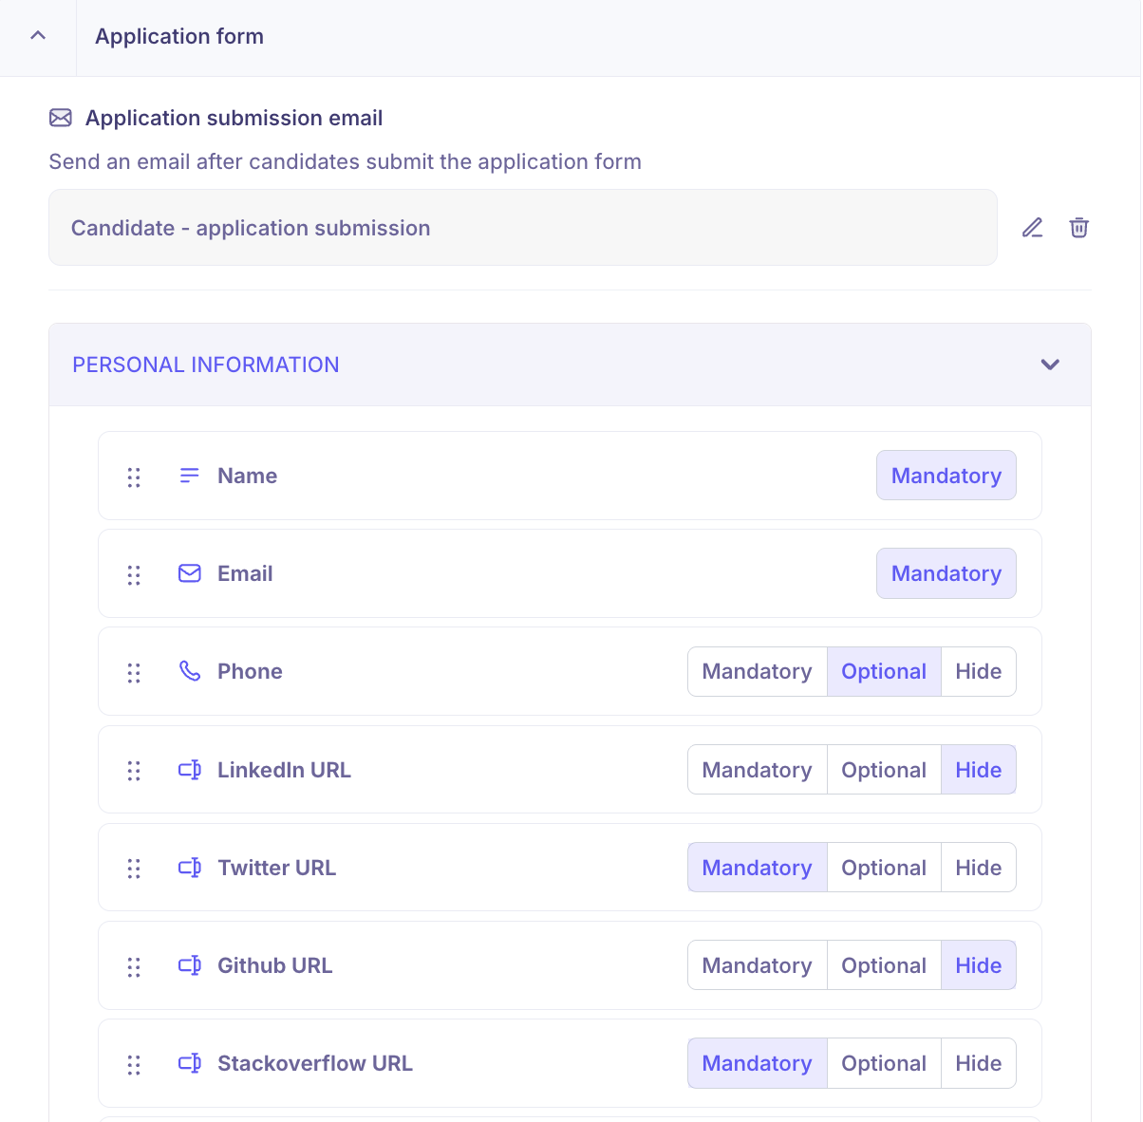Viewport: 1143px width, 1122px height.
Task: Select the Personal Information header
Action: click(x=205, y=365)
